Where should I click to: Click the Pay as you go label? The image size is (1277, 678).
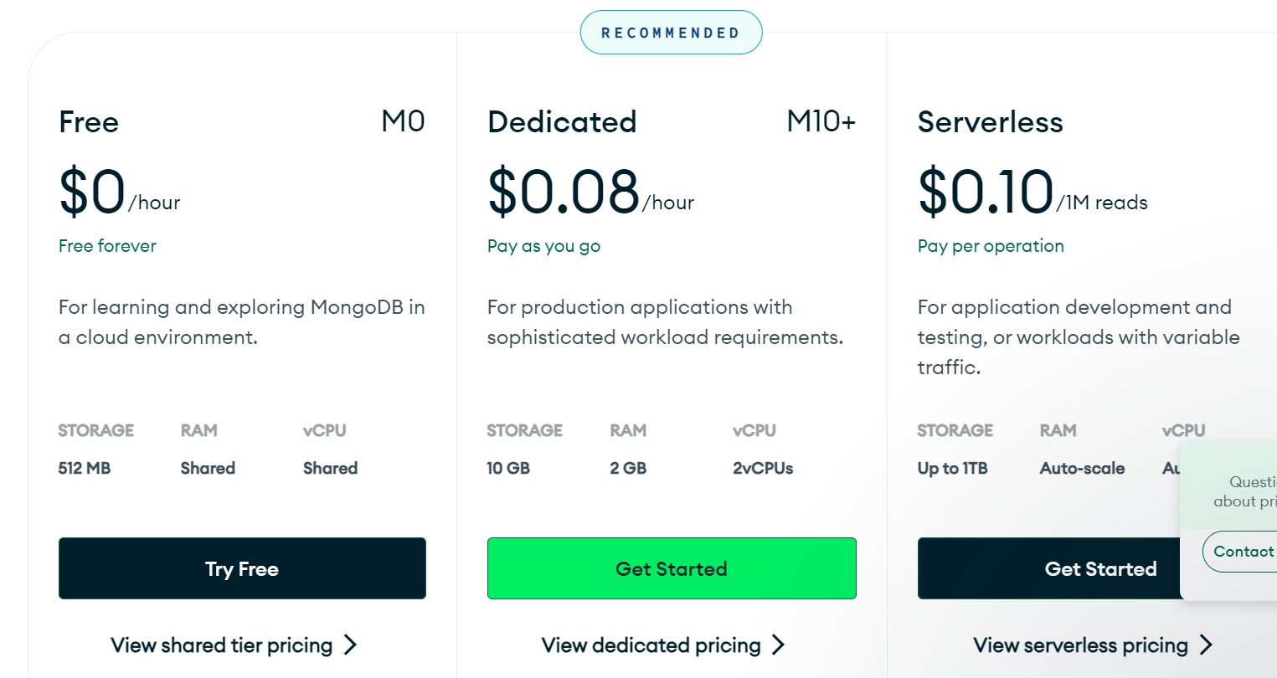[543, 246]
